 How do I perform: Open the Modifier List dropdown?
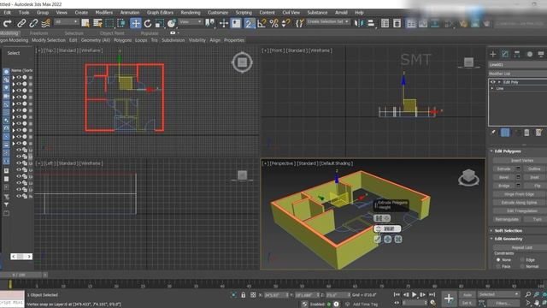point(518,74)
